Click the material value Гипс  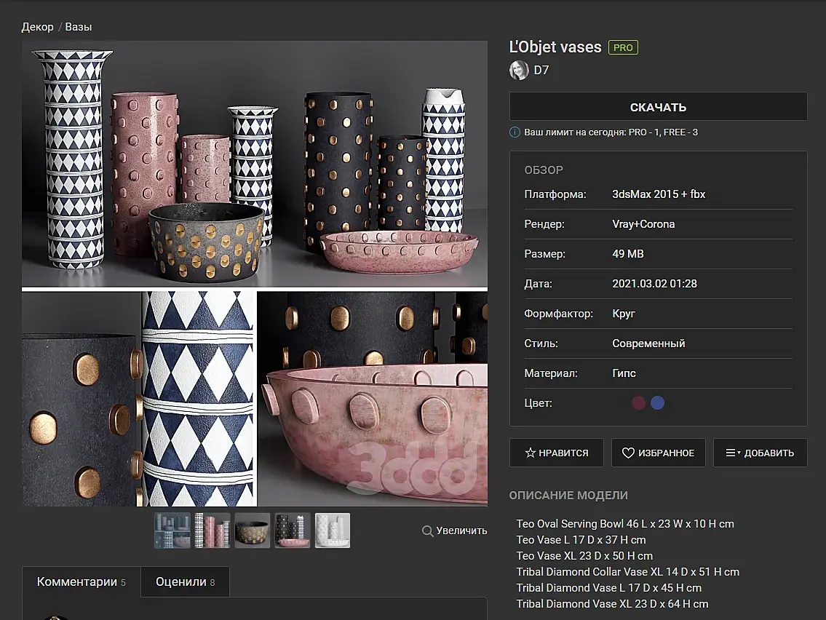coord(624,373)
